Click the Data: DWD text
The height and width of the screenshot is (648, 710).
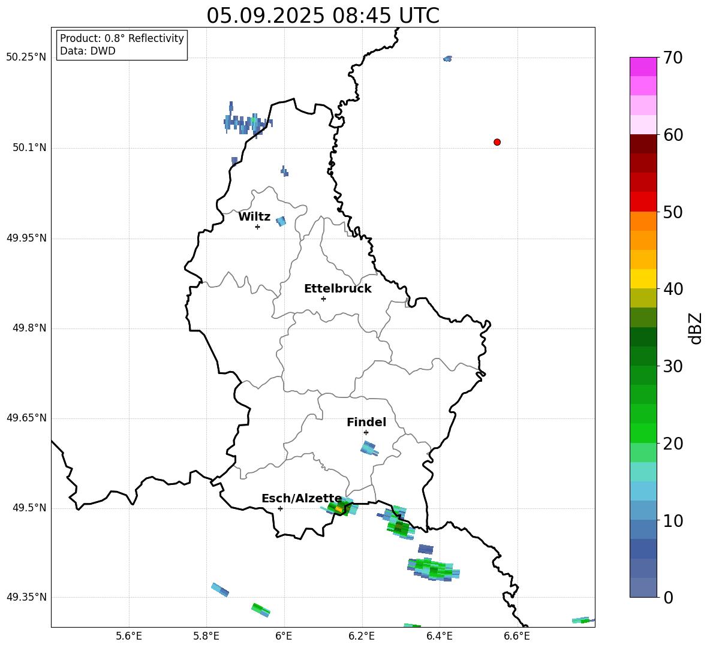point(88,51)
